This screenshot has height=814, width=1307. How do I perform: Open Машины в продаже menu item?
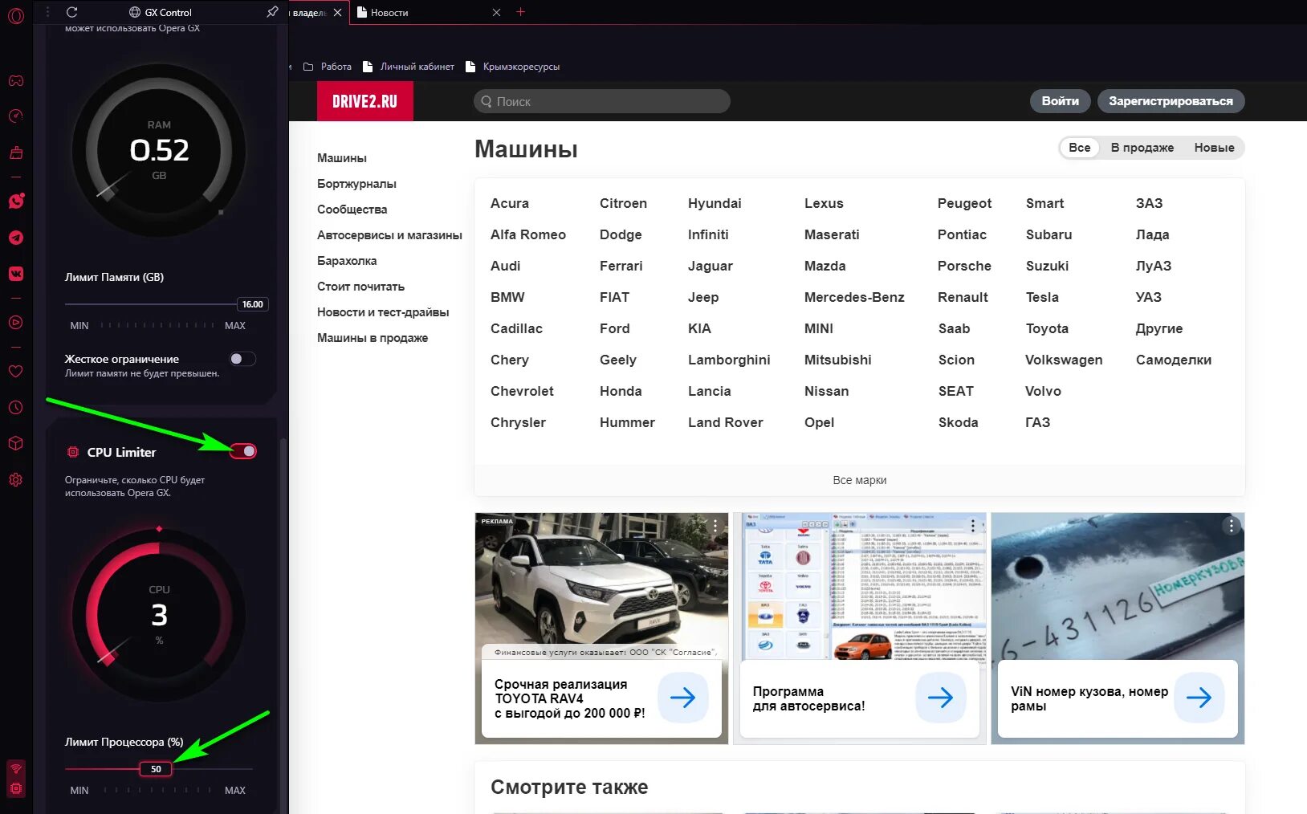point(373,338)
